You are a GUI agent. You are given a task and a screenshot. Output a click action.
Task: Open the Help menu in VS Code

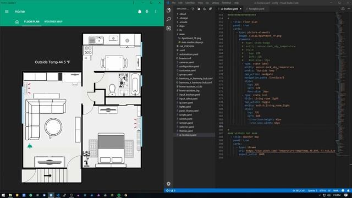236,3
